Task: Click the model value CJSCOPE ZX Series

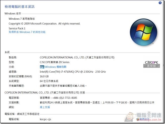Action: point(54,62)
